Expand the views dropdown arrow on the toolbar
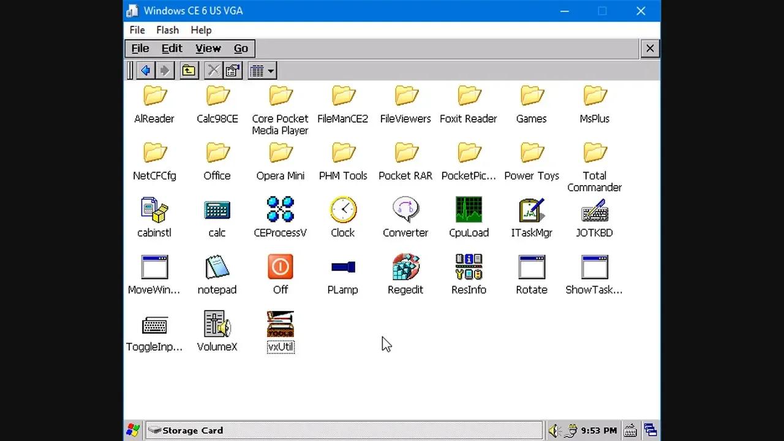784x441 pixels. (x=271, y=70)
